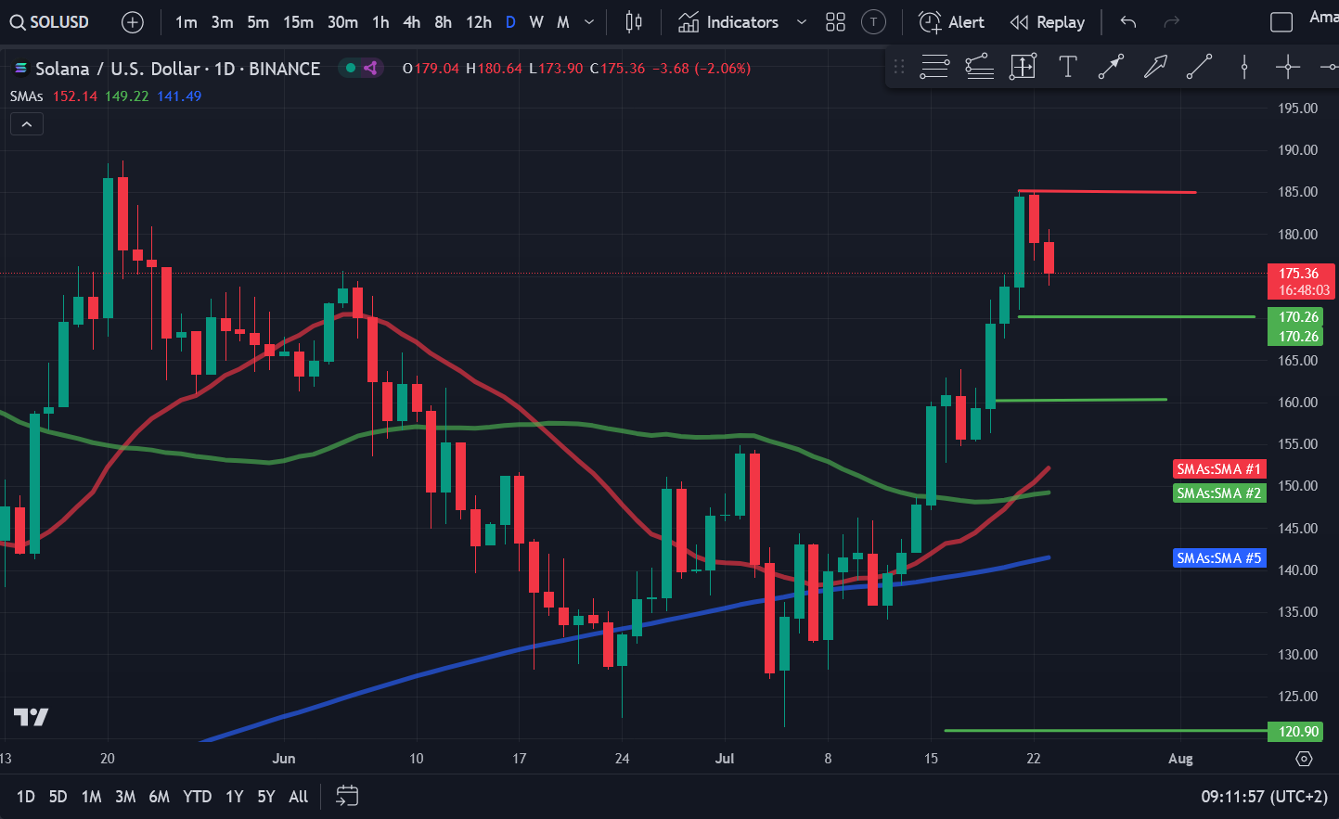Viewport: 1339px width, 819px height.
Task: Start bar Replay mode
Action: pyautogui.click(x=1048, y=22)
